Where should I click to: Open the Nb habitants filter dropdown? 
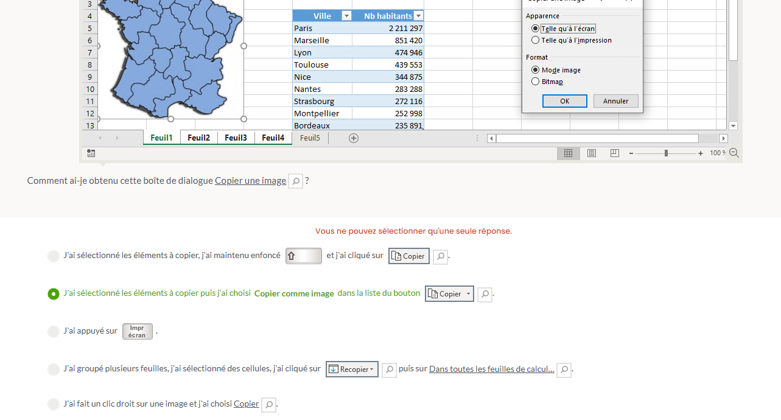[418, 16]
